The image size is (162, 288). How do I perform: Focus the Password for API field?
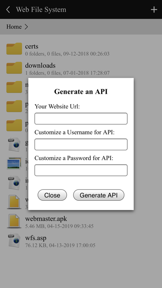coord(81,170)
